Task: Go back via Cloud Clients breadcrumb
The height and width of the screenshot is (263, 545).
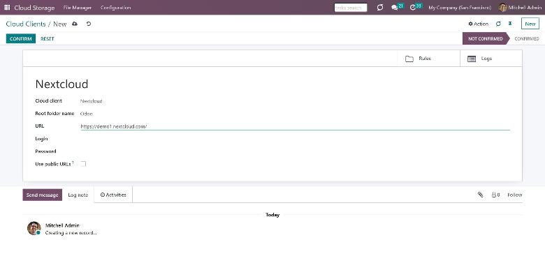Action: pyautogui.click(x=26, y=24)
